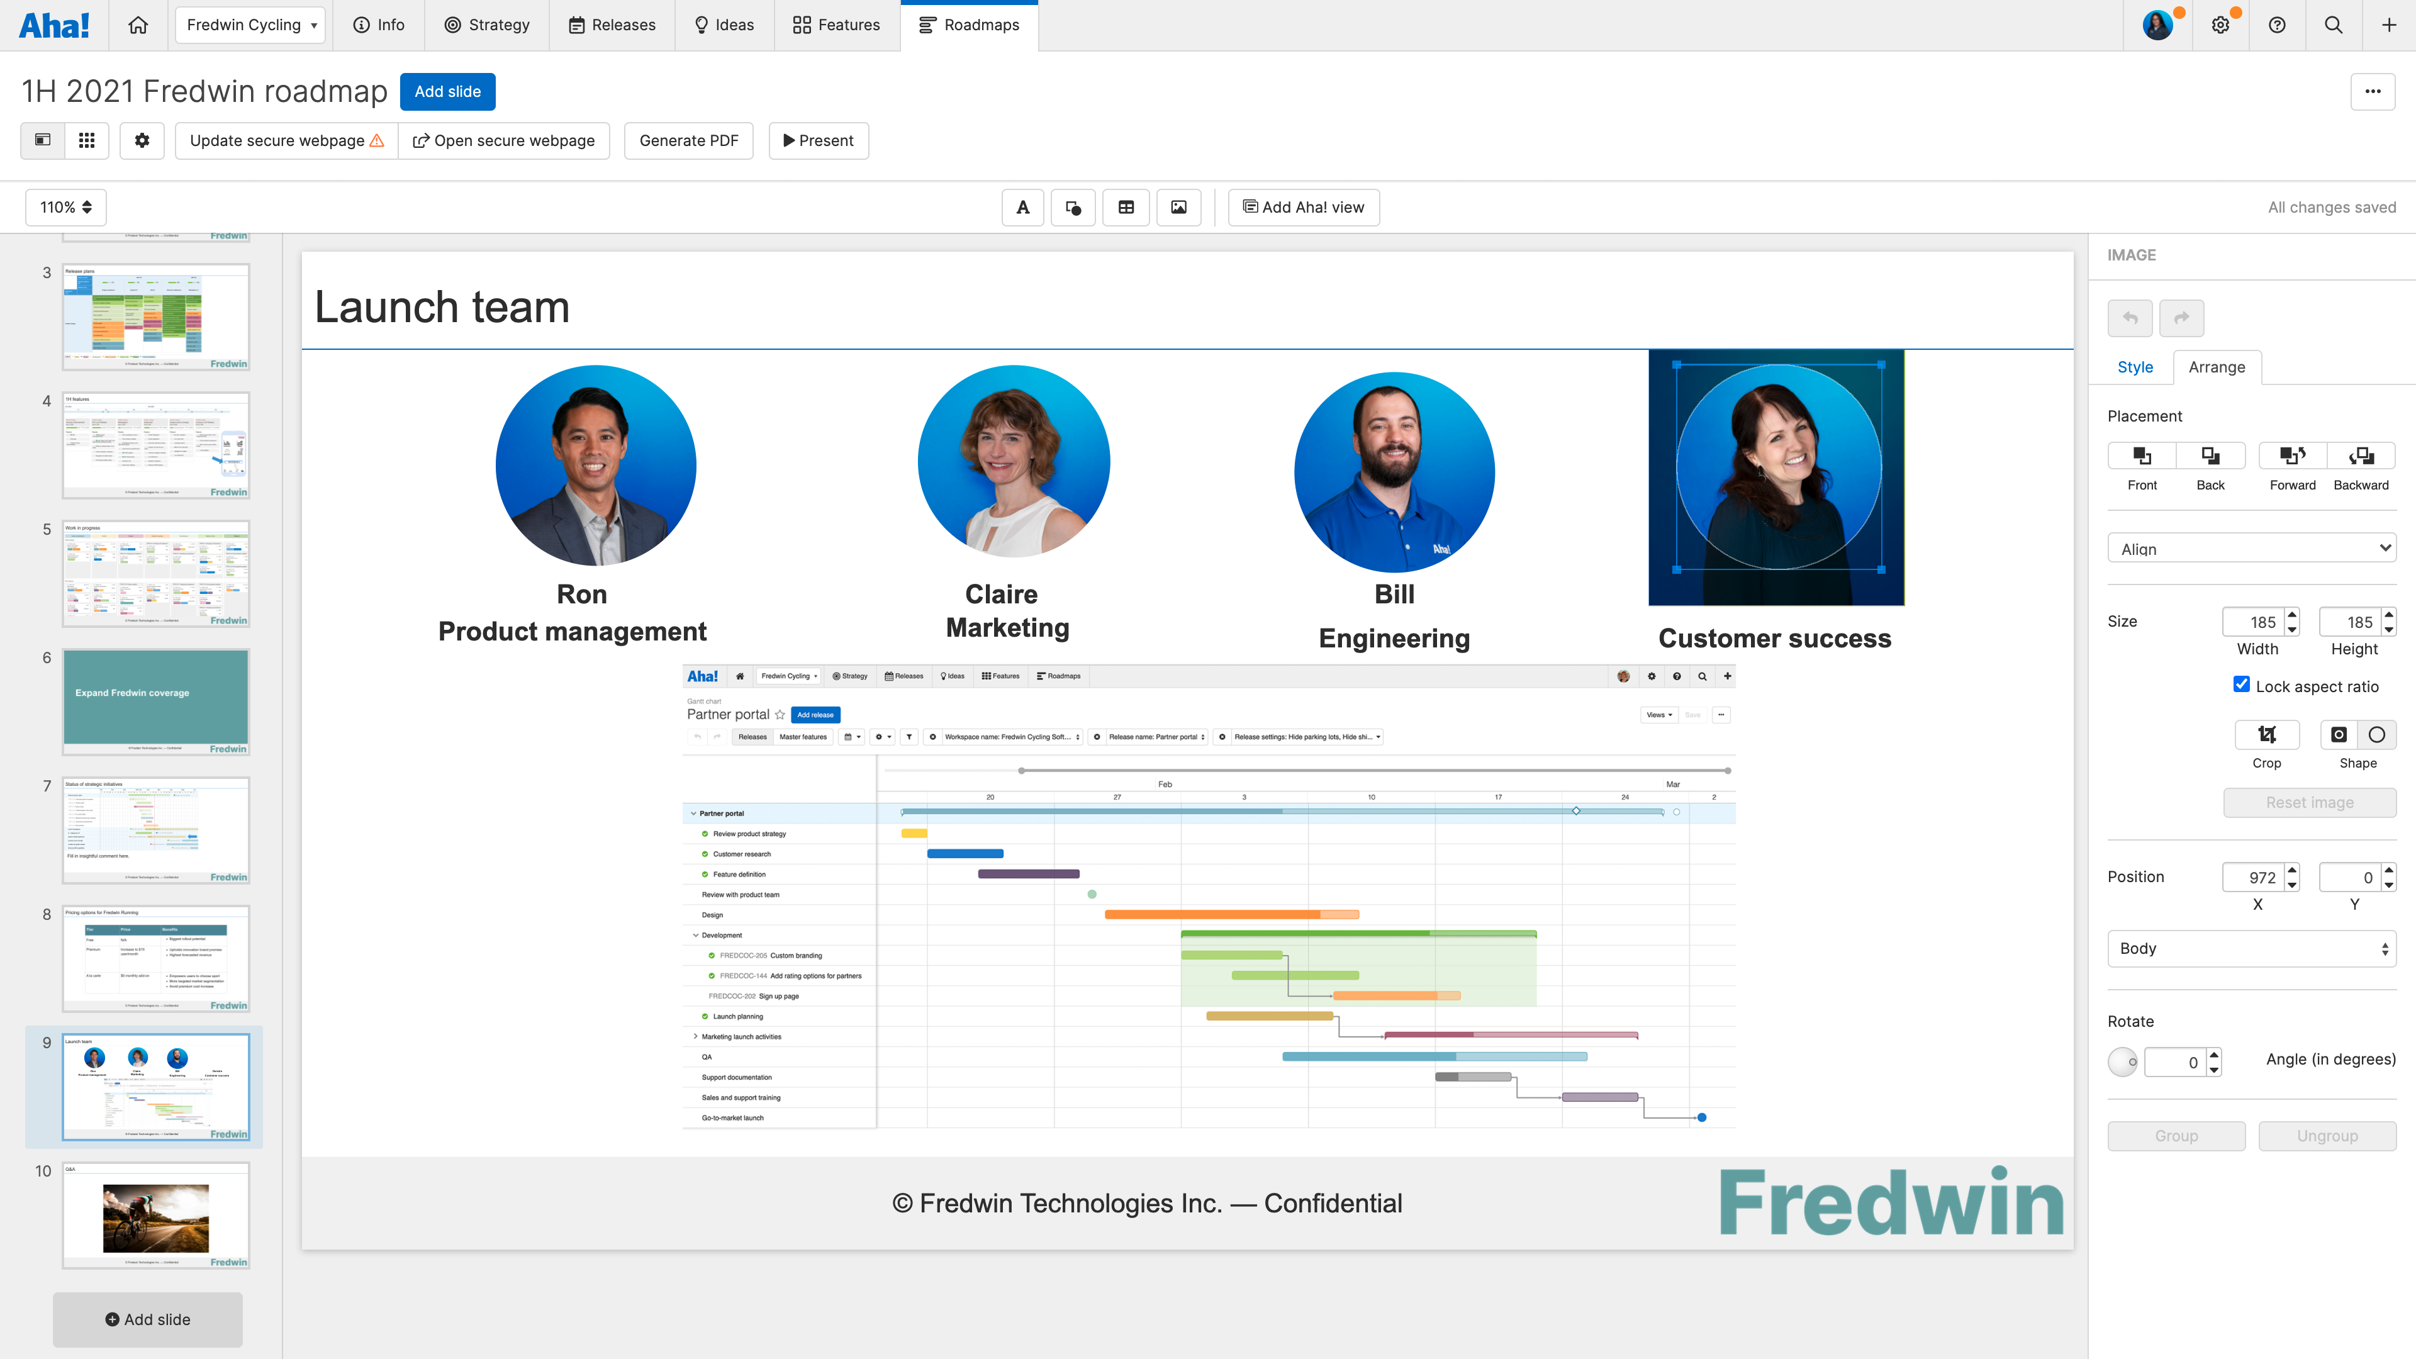Screen dimensions: 2416x1359
Task: Uncheck Lock aspect ratio
Action: pos(2242,685)
